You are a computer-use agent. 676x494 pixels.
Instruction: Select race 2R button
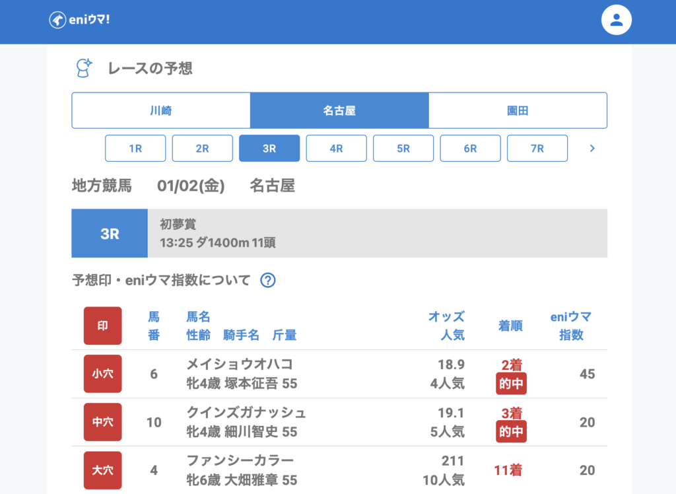[x=203, y=149]
